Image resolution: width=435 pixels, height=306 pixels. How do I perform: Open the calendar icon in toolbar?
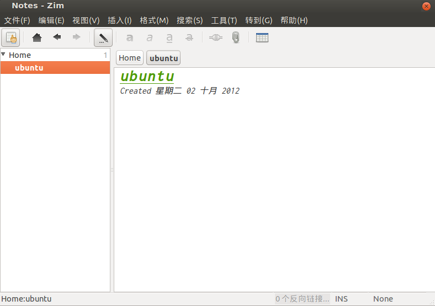(262, 37)
